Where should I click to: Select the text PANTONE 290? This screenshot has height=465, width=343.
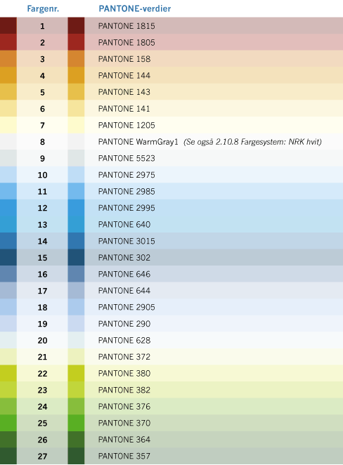pos(124,324)
